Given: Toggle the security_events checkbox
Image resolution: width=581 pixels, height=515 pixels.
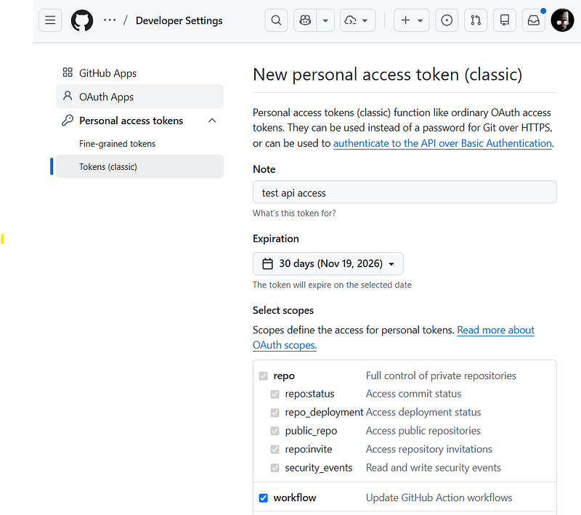Looking at the screenshot, I should [x=275, y=468].
